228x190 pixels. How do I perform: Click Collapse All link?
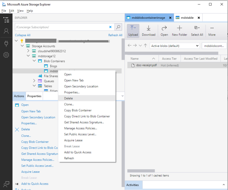23,35
